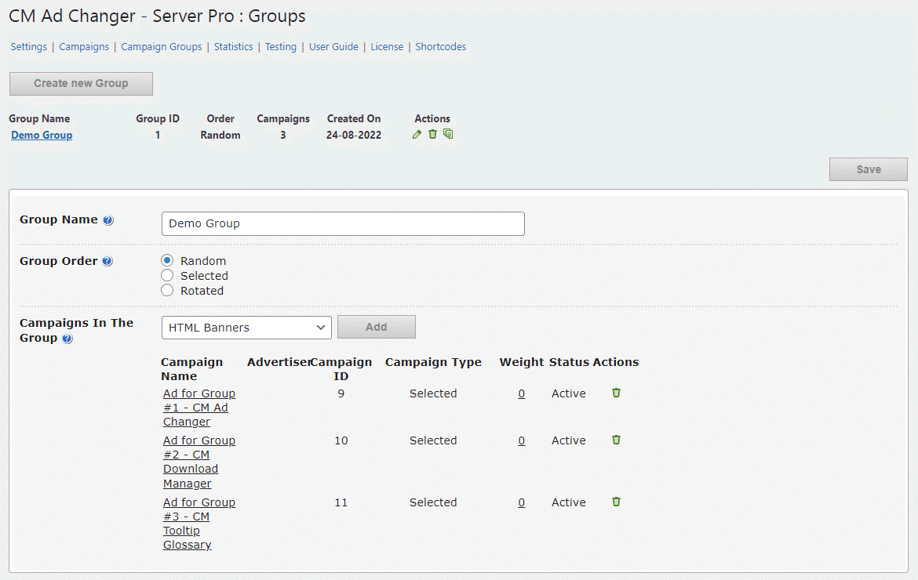Open the Statistics page

point(234,47)
